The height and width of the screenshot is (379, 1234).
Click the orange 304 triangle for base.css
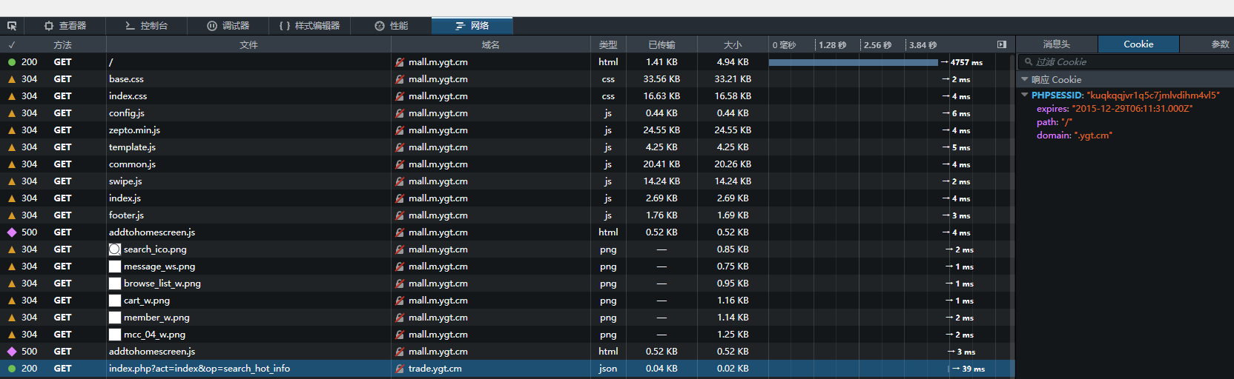tap(12, 79)
